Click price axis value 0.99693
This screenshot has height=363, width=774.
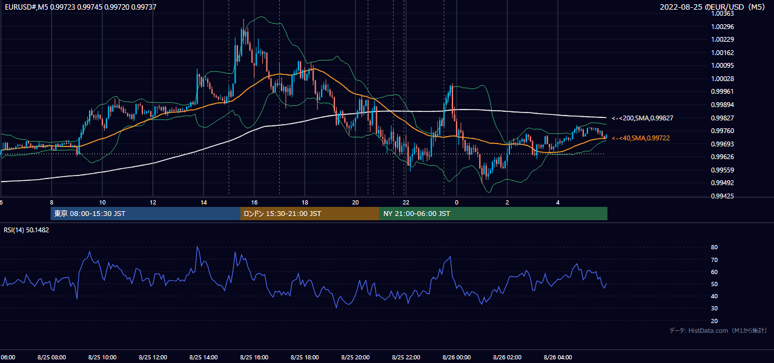pos(723,144)
